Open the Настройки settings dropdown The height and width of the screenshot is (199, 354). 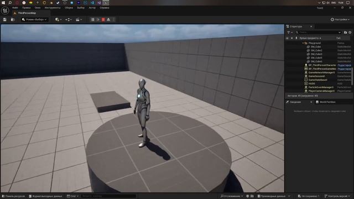[x=340, y=20]
